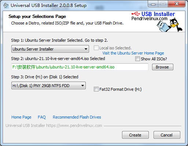This screenshot has height=146, width=188.
Task: Click the Step 3 Drive (H:) Selected text
Action: [x=45, y=77]
